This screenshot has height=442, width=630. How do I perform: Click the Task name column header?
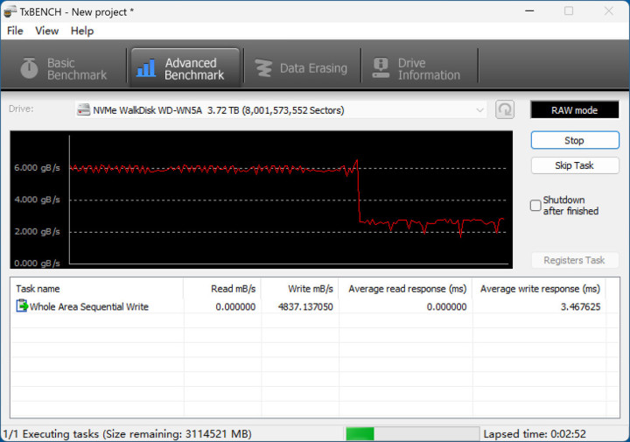97,289
